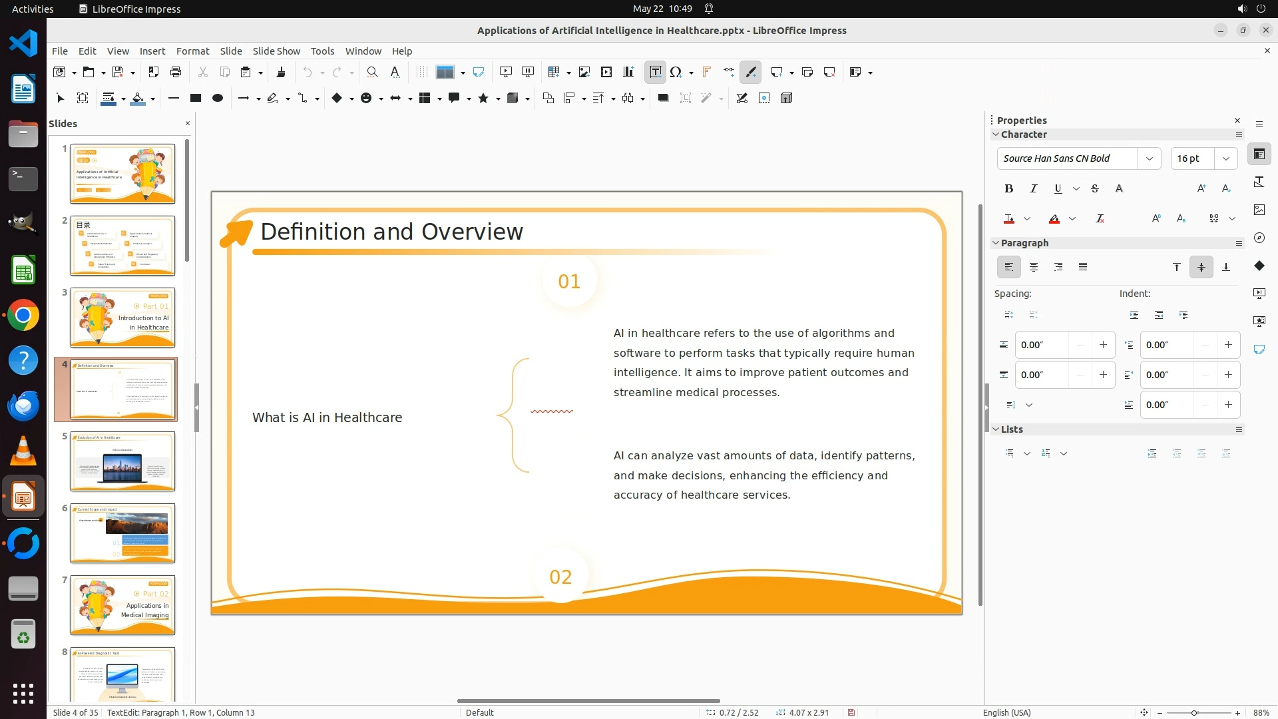Collapse the Lists section
Viewport: 1278px width, 719px height.
point(996,429)
